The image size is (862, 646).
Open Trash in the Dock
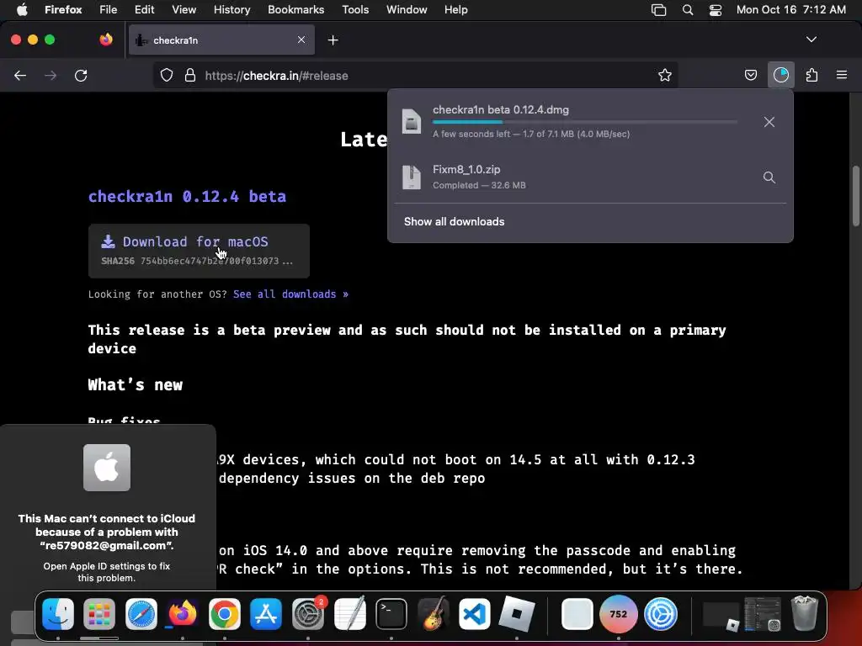804,613
